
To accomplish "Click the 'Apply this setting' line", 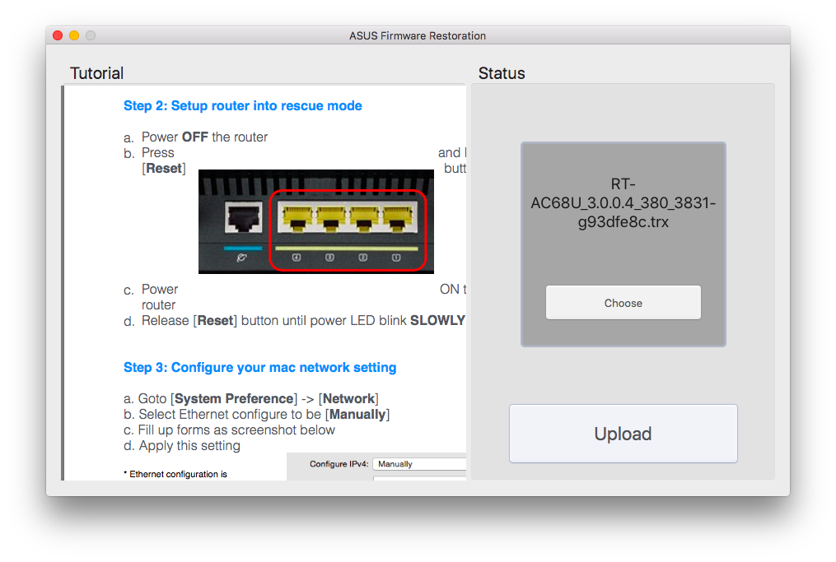I will pyautogui.click(x=182, y=446).
